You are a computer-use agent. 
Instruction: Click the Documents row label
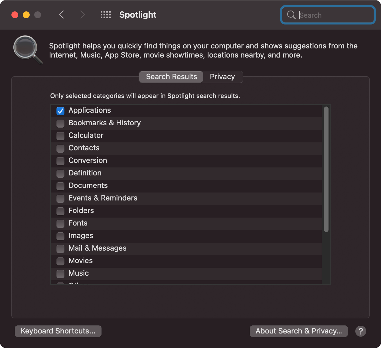(88, 186)
